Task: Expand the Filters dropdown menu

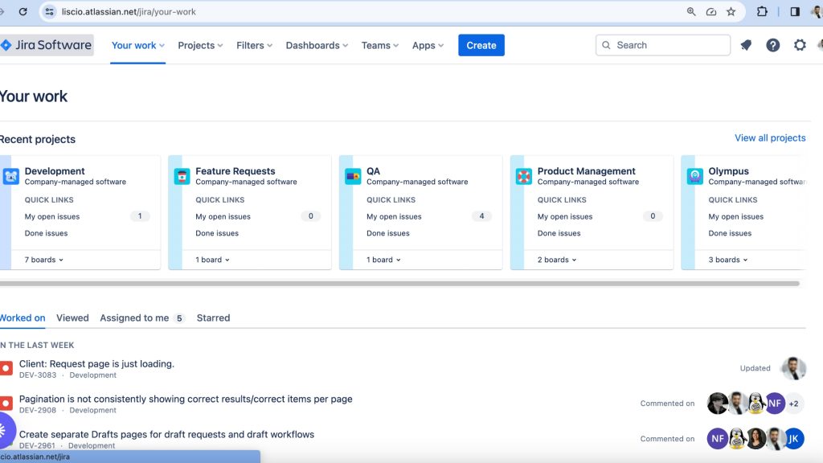Action: [254, 45]
